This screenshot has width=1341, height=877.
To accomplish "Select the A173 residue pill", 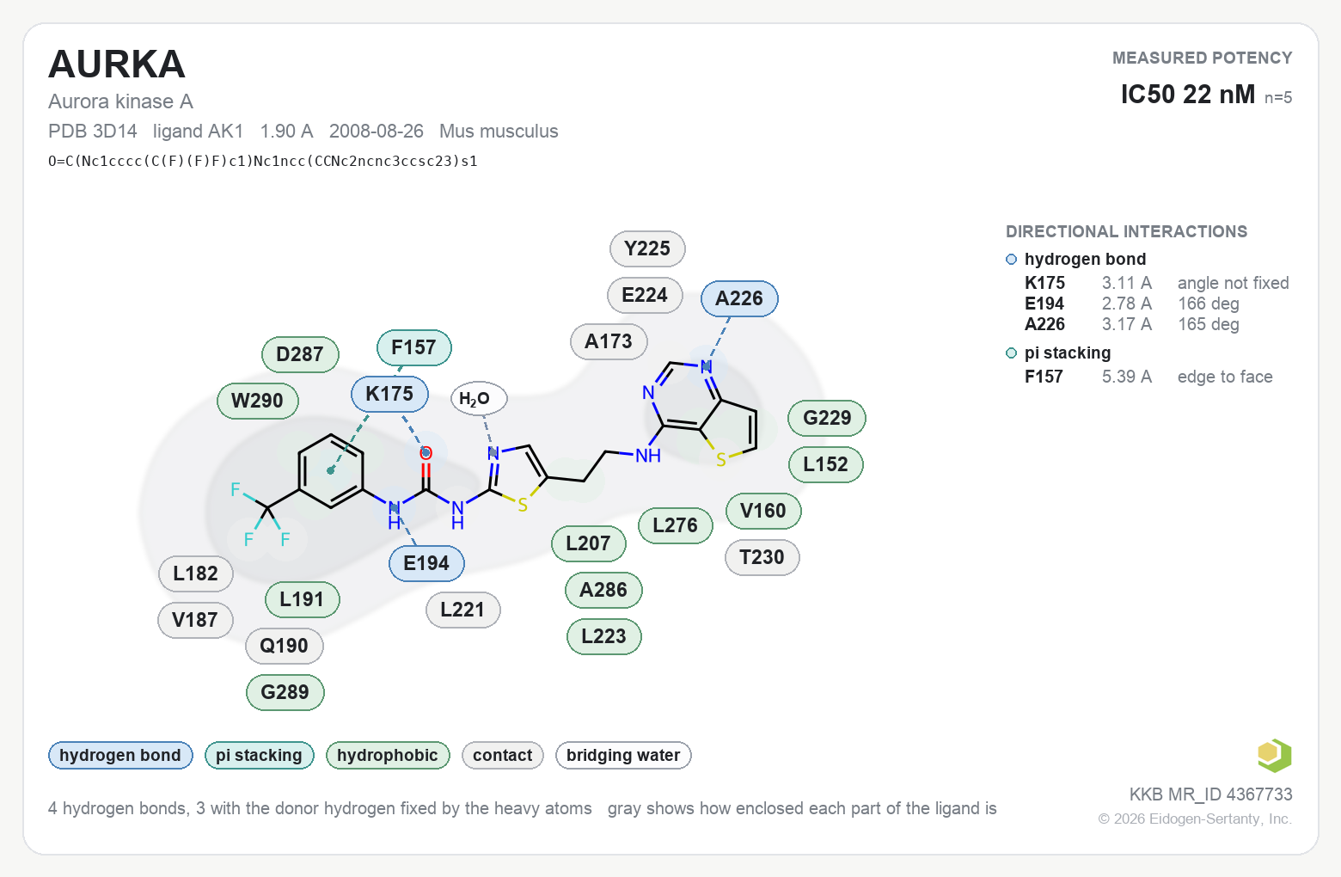I will click(x=609, y=341).
